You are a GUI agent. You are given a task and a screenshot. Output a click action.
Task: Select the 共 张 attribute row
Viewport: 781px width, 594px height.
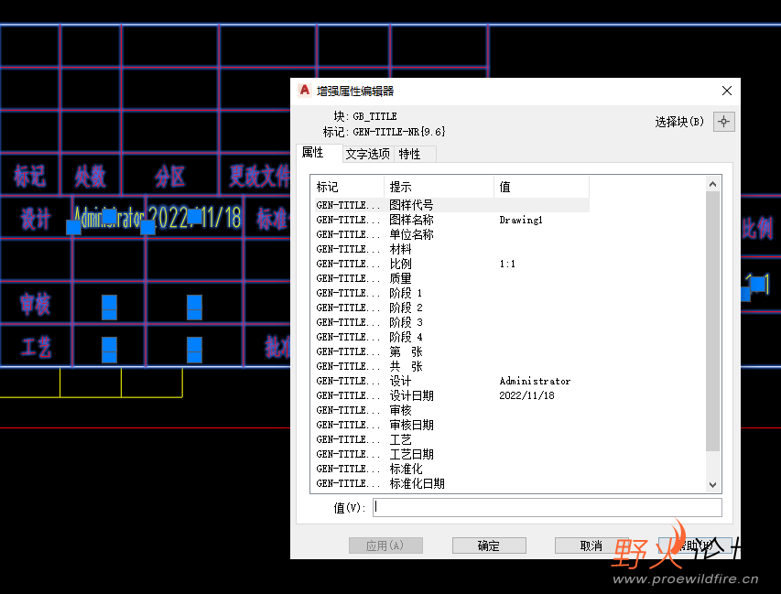tap(451, 366)
